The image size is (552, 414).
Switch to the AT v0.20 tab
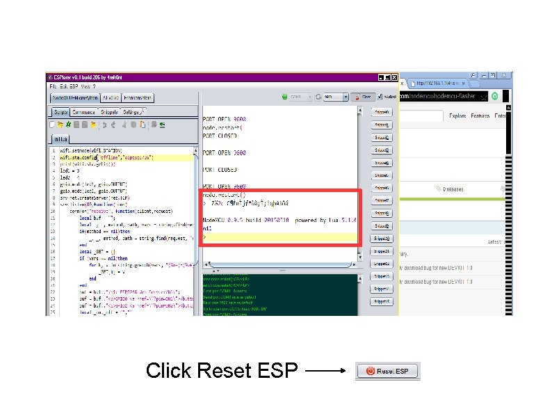click(111, 97)
